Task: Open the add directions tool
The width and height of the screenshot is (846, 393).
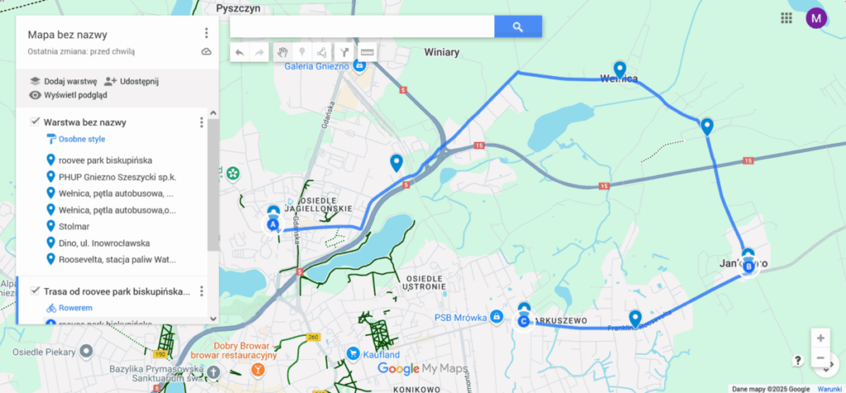Action: (345, 52)
